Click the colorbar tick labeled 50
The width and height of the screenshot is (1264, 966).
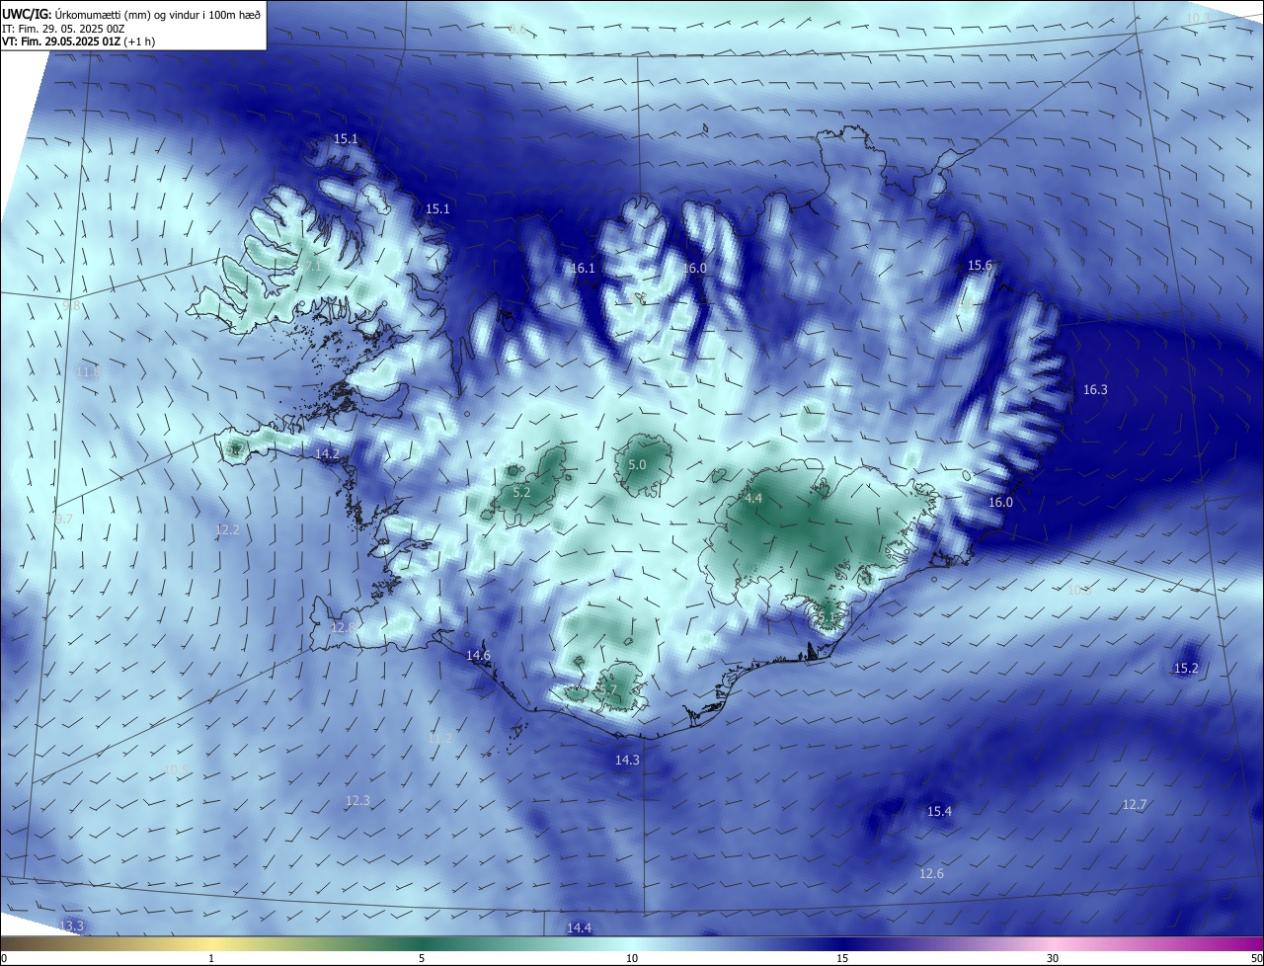click(x=1256, y=958)
